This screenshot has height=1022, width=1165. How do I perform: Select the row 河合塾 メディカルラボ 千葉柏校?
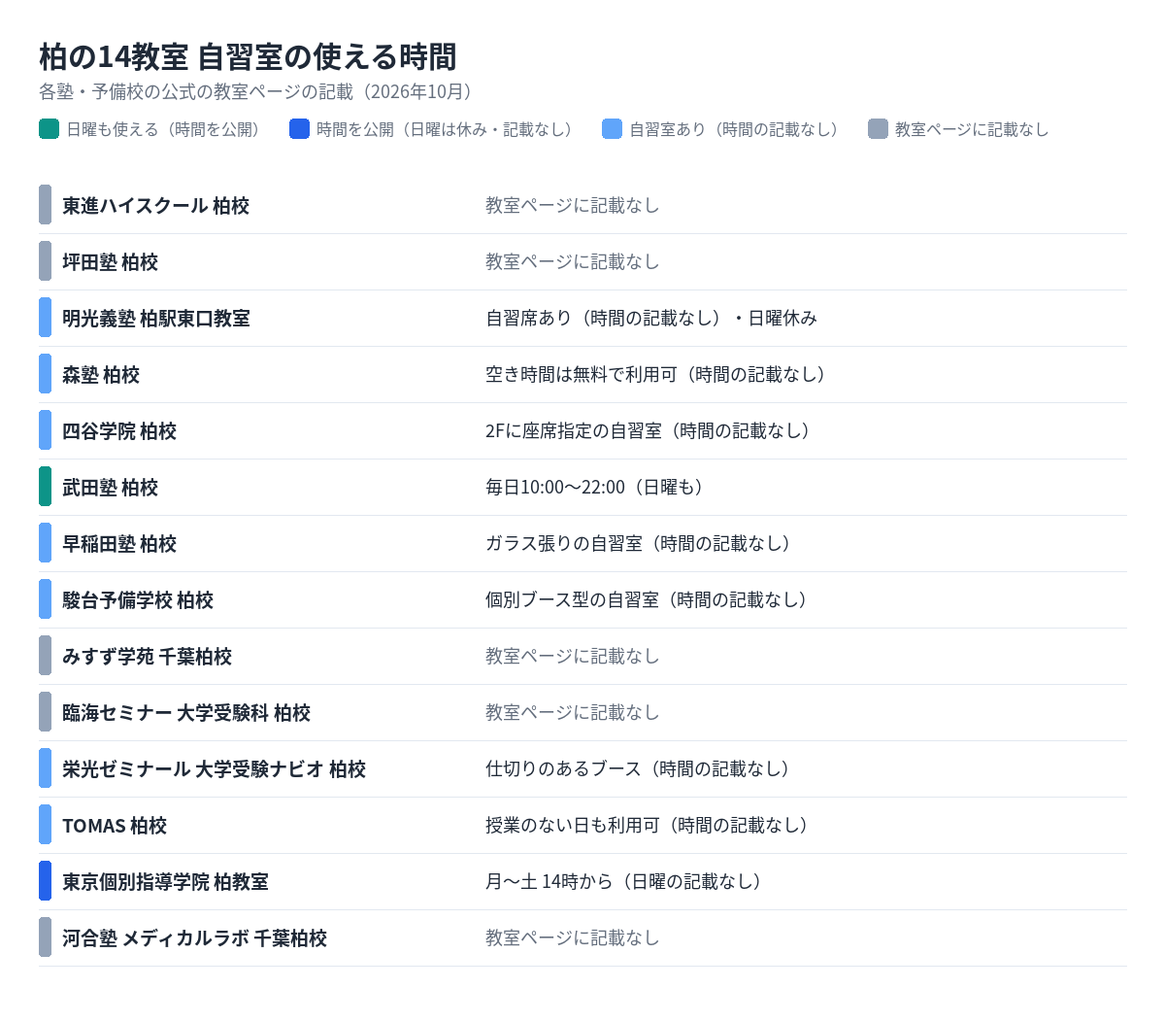tap(582, 937)
